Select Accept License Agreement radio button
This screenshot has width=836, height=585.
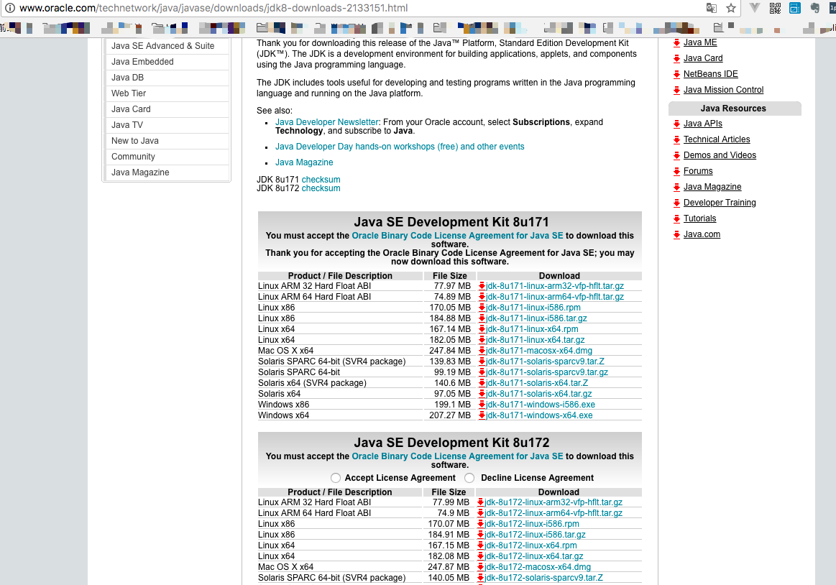tap(336, 478)
